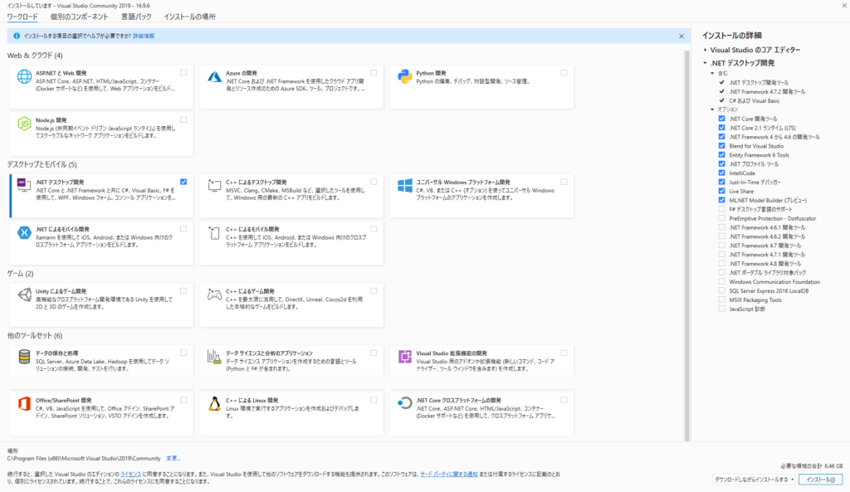
Task: Check the Node.js 開発 workload checkbox
Action: point(183,119)
